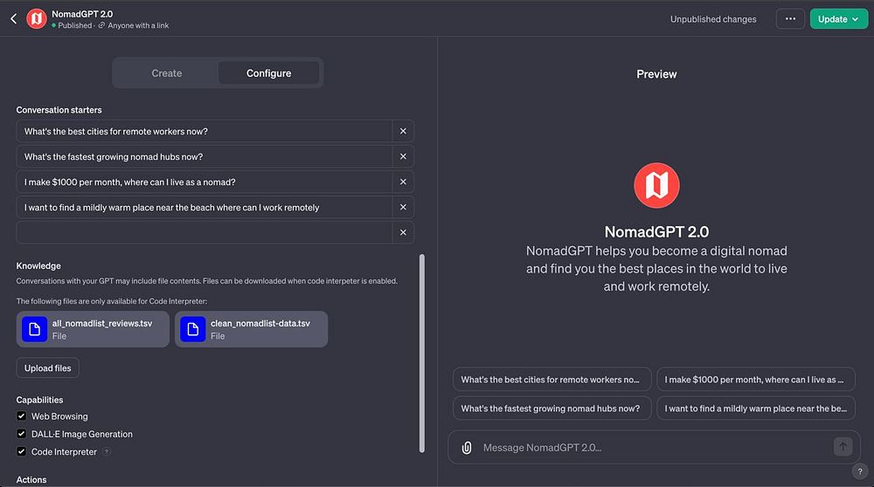Click the configure panel vertical scrollbar
The width and height of the screenshot is (874, 487).
tap(423, 349)
